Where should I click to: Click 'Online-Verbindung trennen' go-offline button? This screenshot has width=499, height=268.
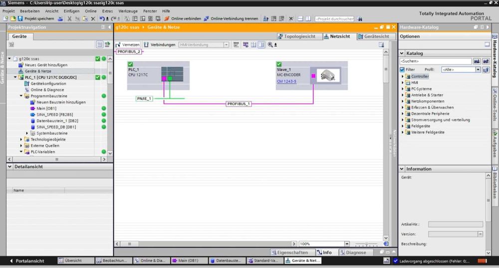(231, 18)
